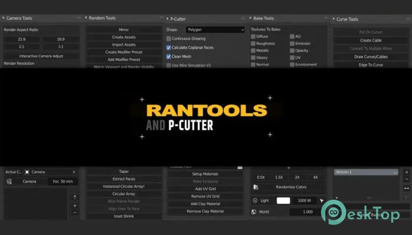Enable Environment texture bake

292,65
